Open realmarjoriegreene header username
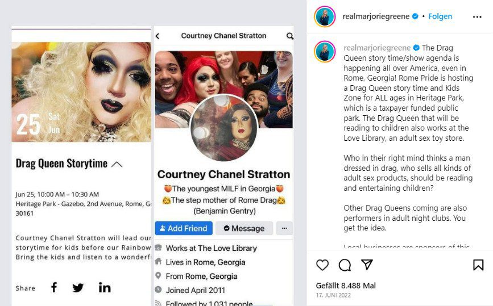493x306 pixels. click(376, 16)
